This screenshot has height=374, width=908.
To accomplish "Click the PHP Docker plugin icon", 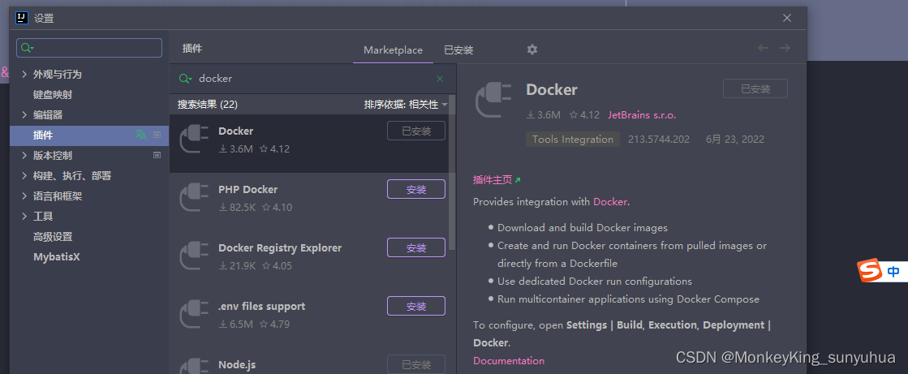I will tap(193, 197).
